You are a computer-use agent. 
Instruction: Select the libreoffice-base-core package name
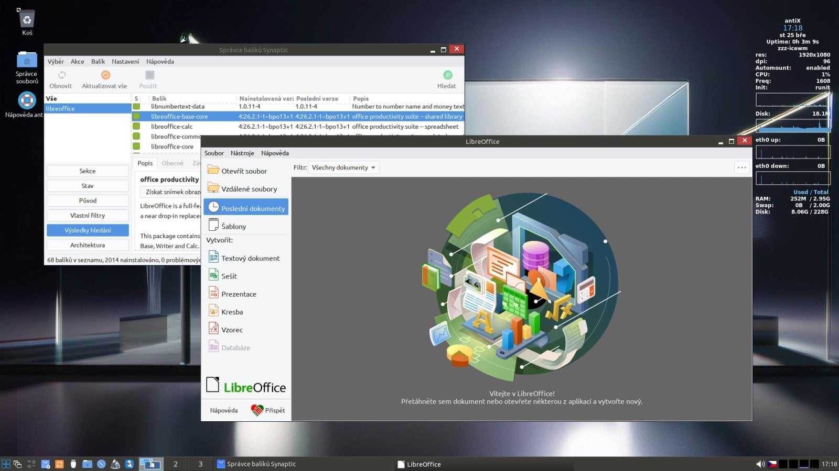click(179, 116)
